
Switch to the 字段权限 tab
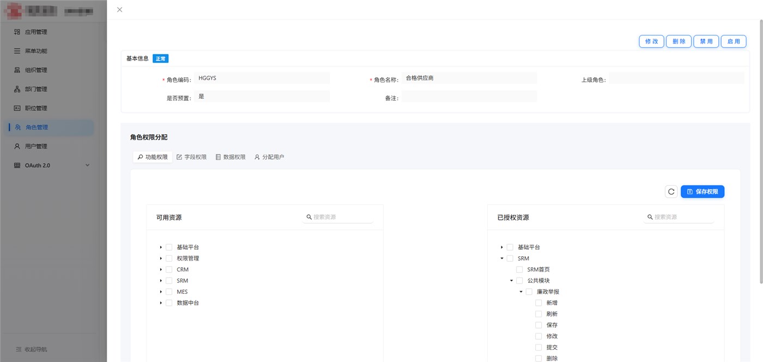(192, 157)
